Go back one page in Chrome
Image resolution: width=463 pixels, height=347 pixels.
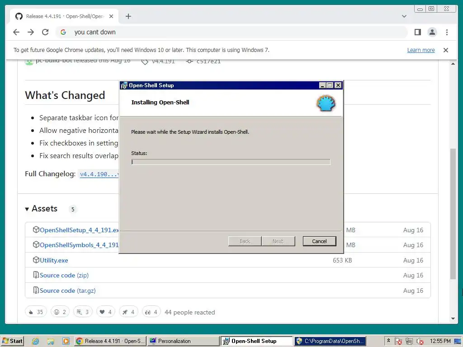coord(16,32)
